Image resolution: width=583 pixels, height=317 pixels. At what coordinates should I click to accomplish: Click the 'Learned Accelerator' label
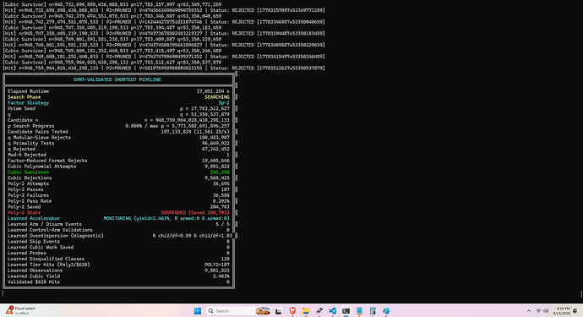coord(34,218)
